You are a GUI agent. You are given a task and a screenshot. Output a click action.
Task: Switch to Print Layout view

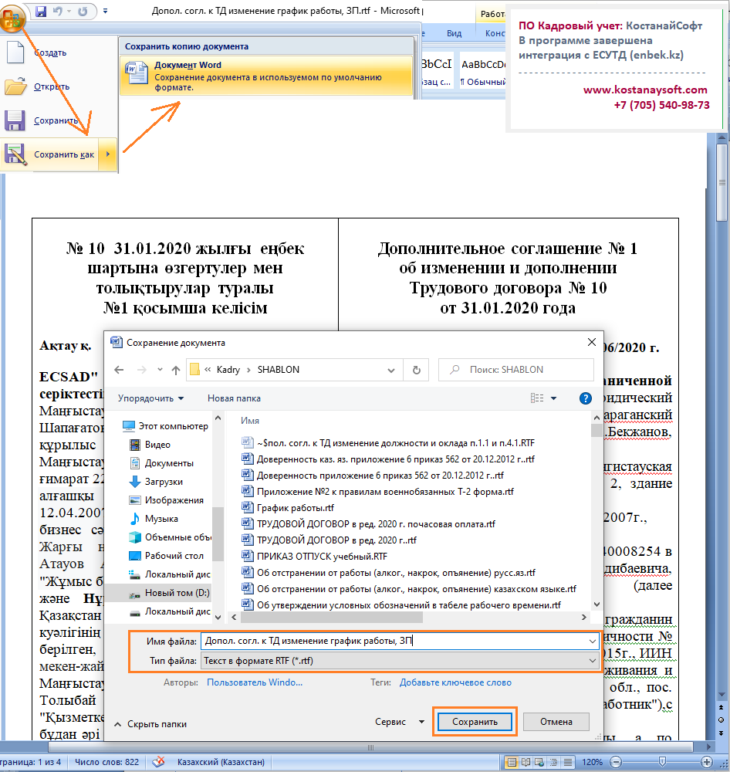[512, 762]
